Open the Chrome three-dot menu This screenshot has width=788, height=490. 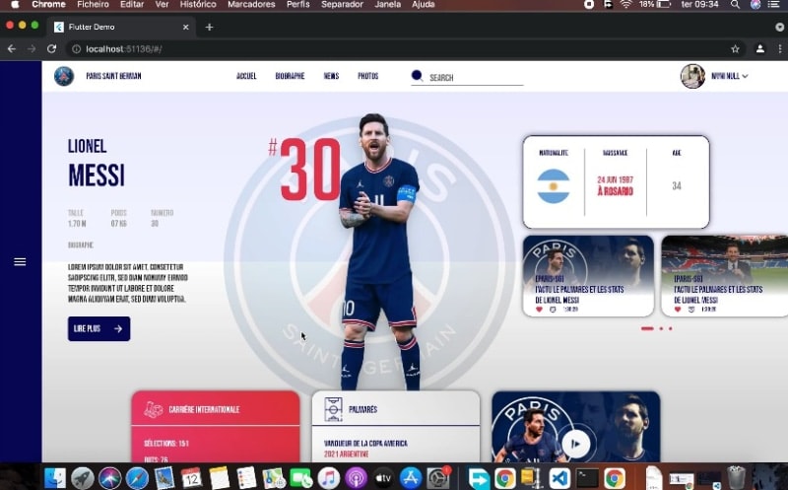780,48
